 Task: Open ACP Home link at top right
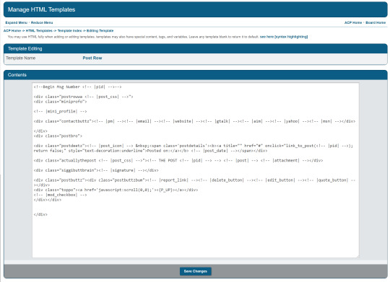tap(353, 22)
